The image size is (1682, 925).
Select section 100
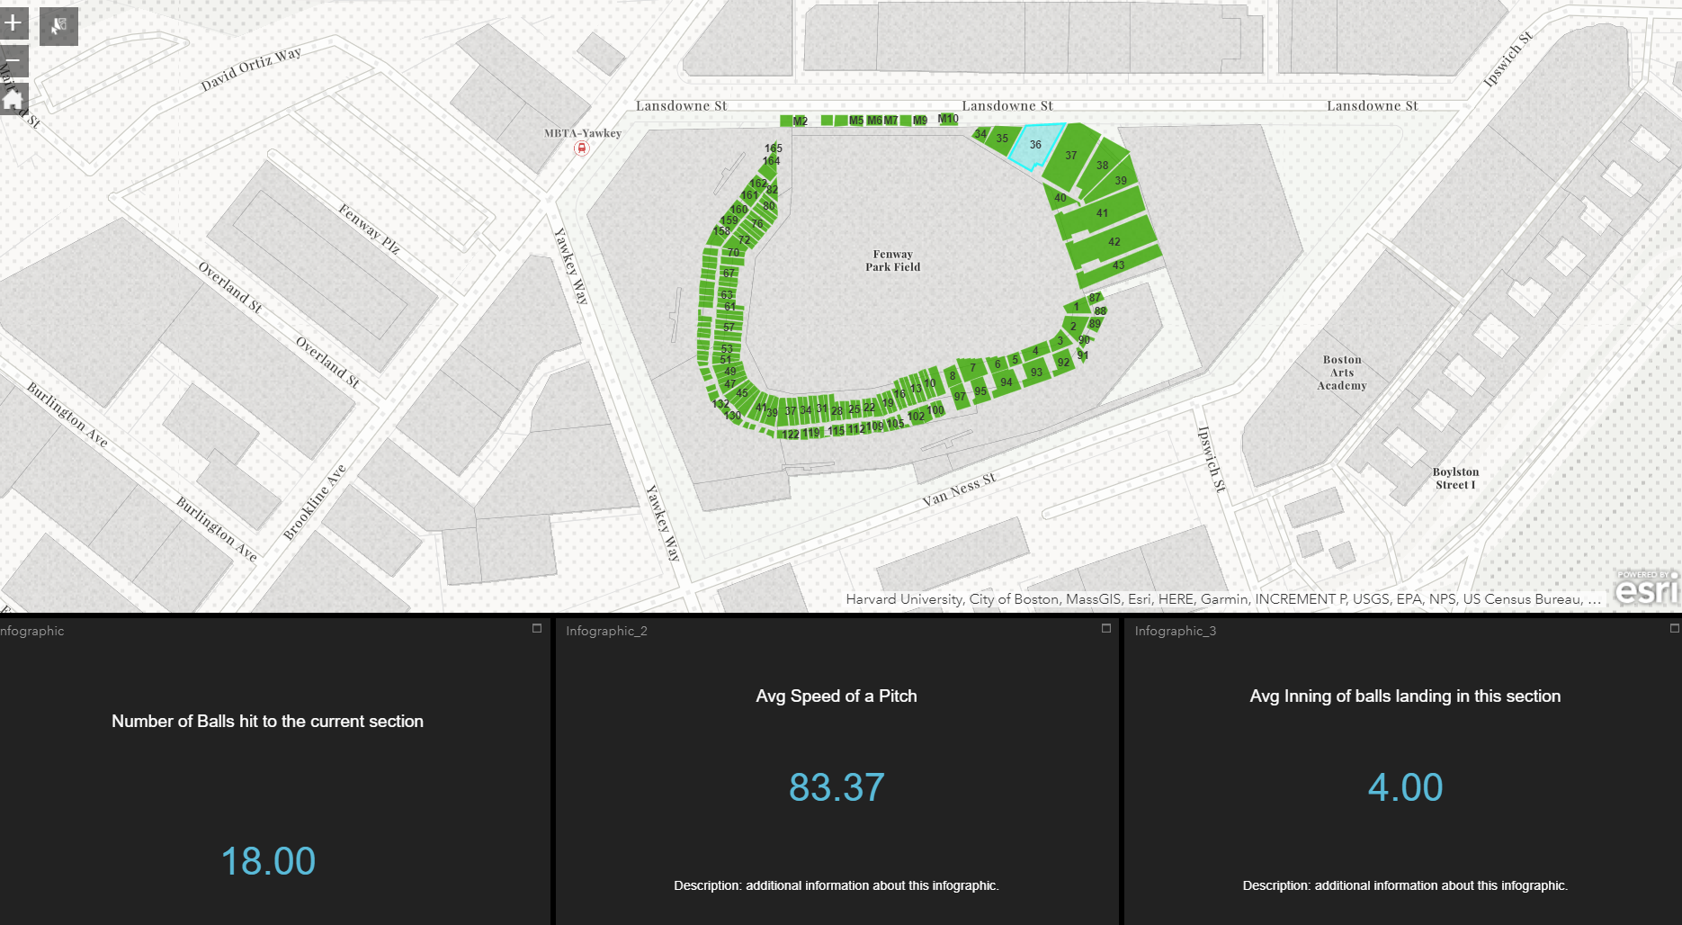pyautogui.click(x=935, y=410)
